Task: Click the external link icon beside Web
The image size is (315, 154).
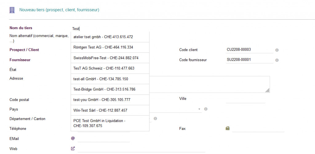Action: pyautogui.click(x=73, y=148)
